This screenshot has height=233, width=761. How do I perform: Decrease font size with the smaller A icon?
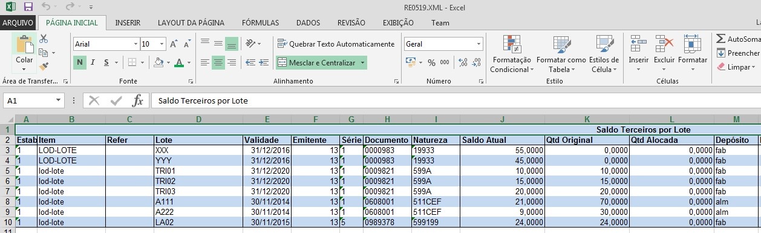pyautogui.click(x=187, y=44)
